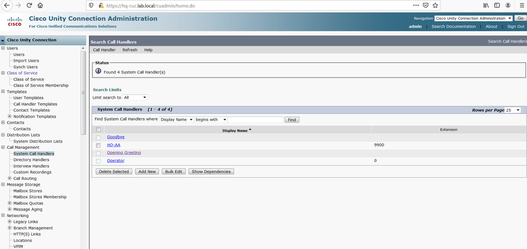Open the Display Name field dropdown
This screenshot has width=527, height=249.
176,120
